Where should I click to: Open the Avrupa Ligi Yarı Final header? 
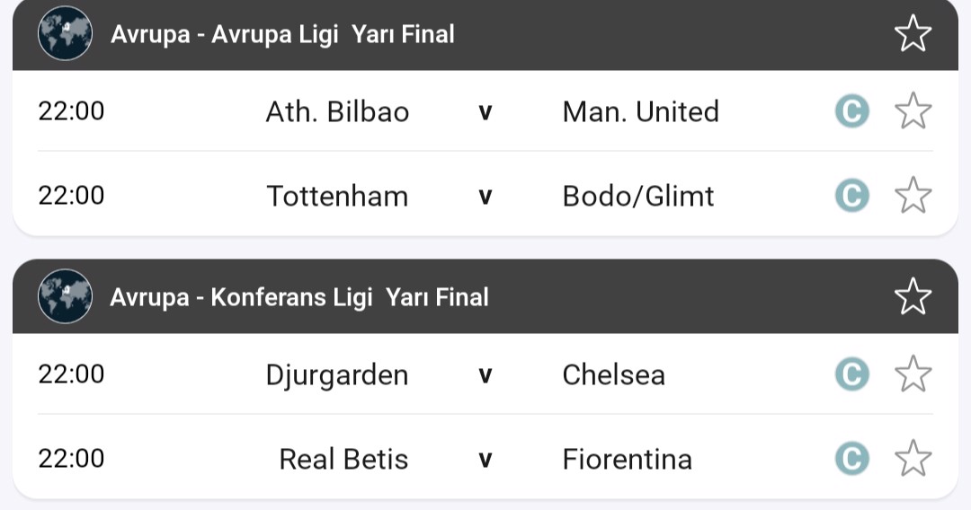282,34
